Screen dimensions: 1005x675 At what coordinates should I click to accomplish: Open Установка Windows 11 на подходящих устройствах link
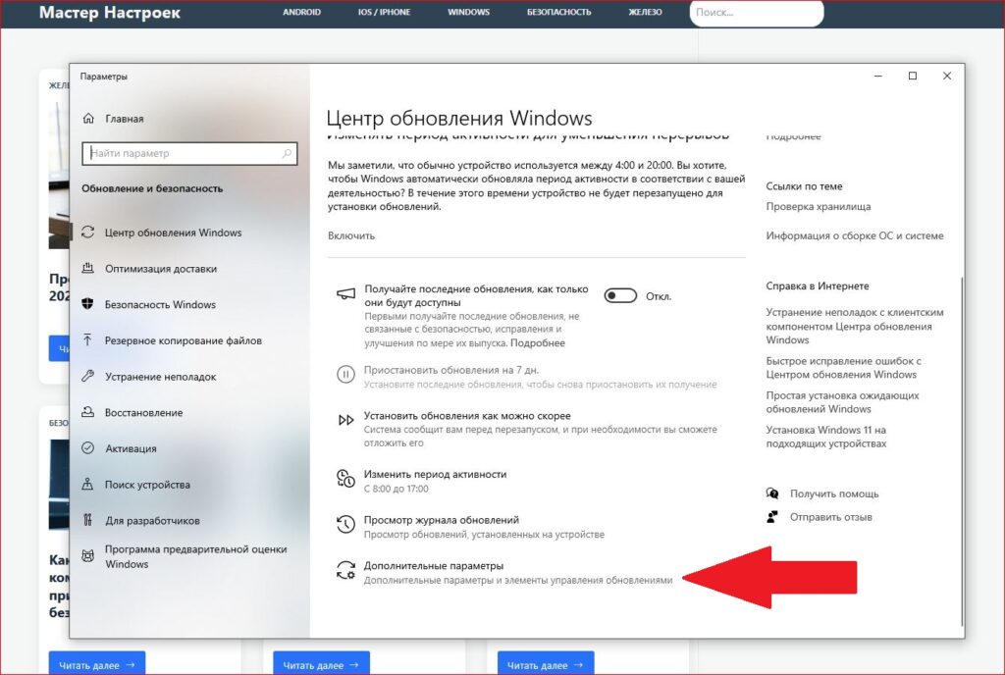coord(826,437)
